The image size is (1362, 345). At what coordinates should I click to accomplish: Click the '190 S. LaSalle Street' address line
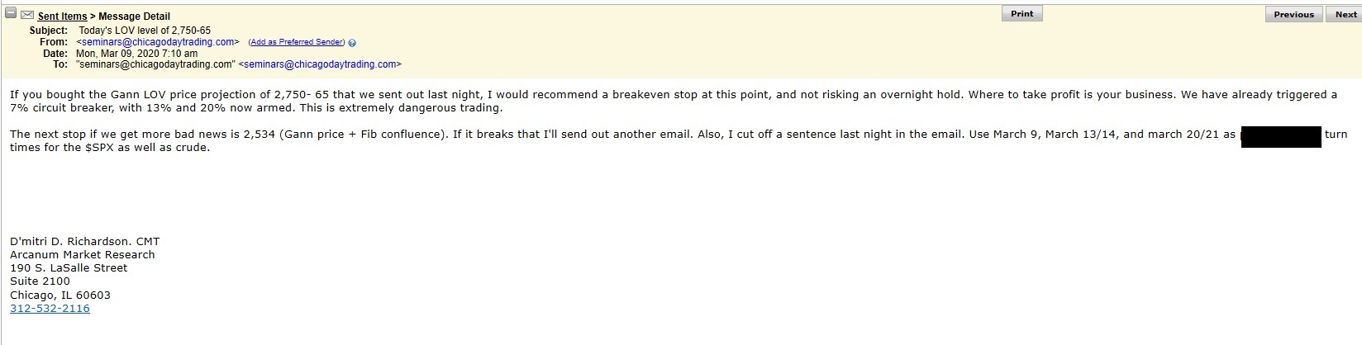coord(69,268)
